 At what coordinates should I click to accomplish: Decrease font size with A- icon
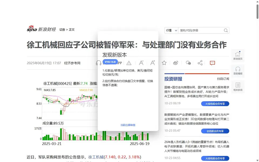(141, 63)
